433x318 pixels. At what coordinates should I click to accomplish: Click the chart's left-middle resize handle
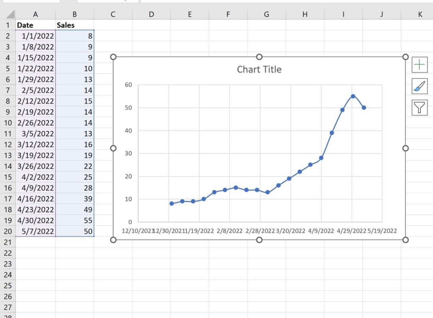click(113, 148)
